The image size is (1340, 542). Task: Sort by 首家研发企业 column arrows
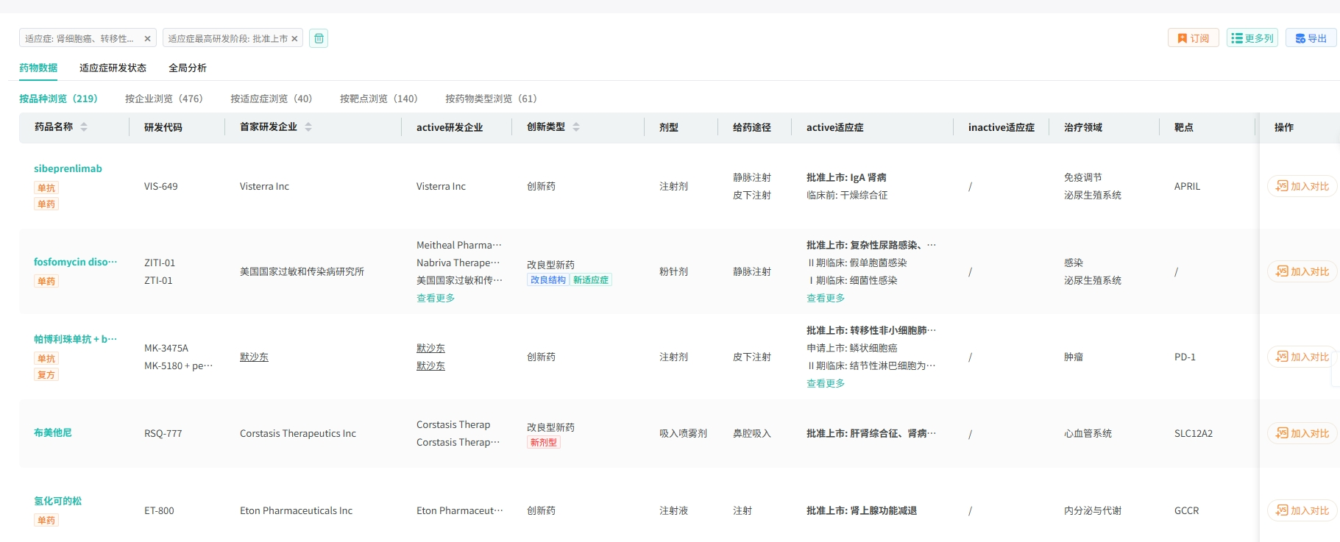click(x=308, y=127)
